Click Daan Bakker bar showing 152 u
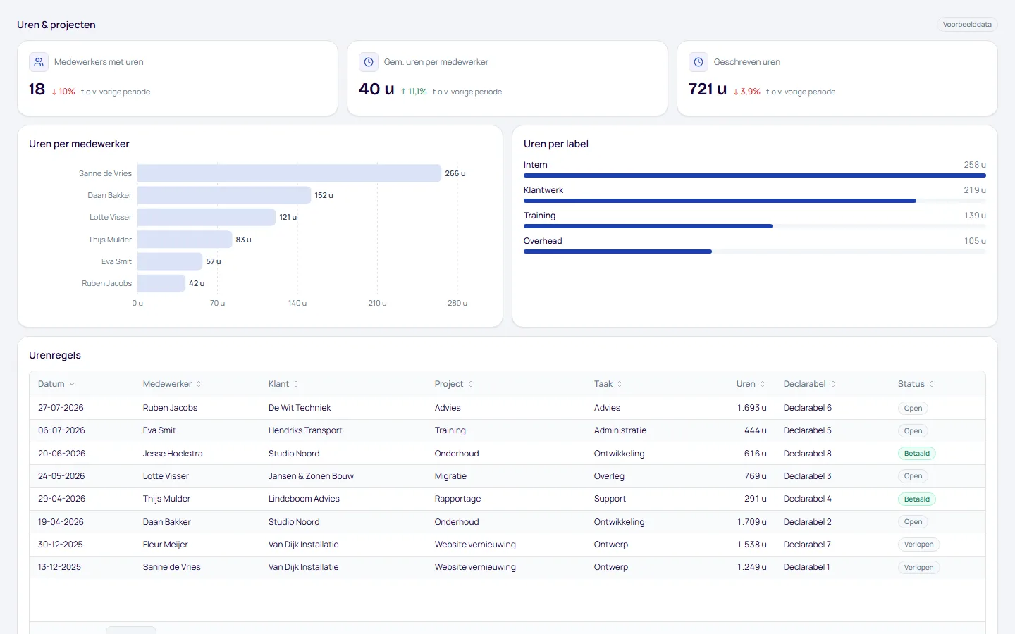The height and width of the screenshot is (634, 1015). [224, 195]
